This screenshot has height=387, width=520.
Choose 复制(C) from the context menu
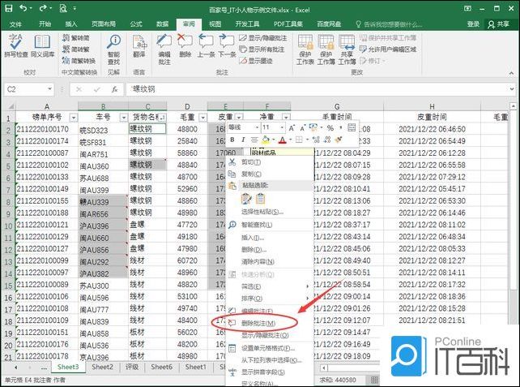tap(269, 174)
